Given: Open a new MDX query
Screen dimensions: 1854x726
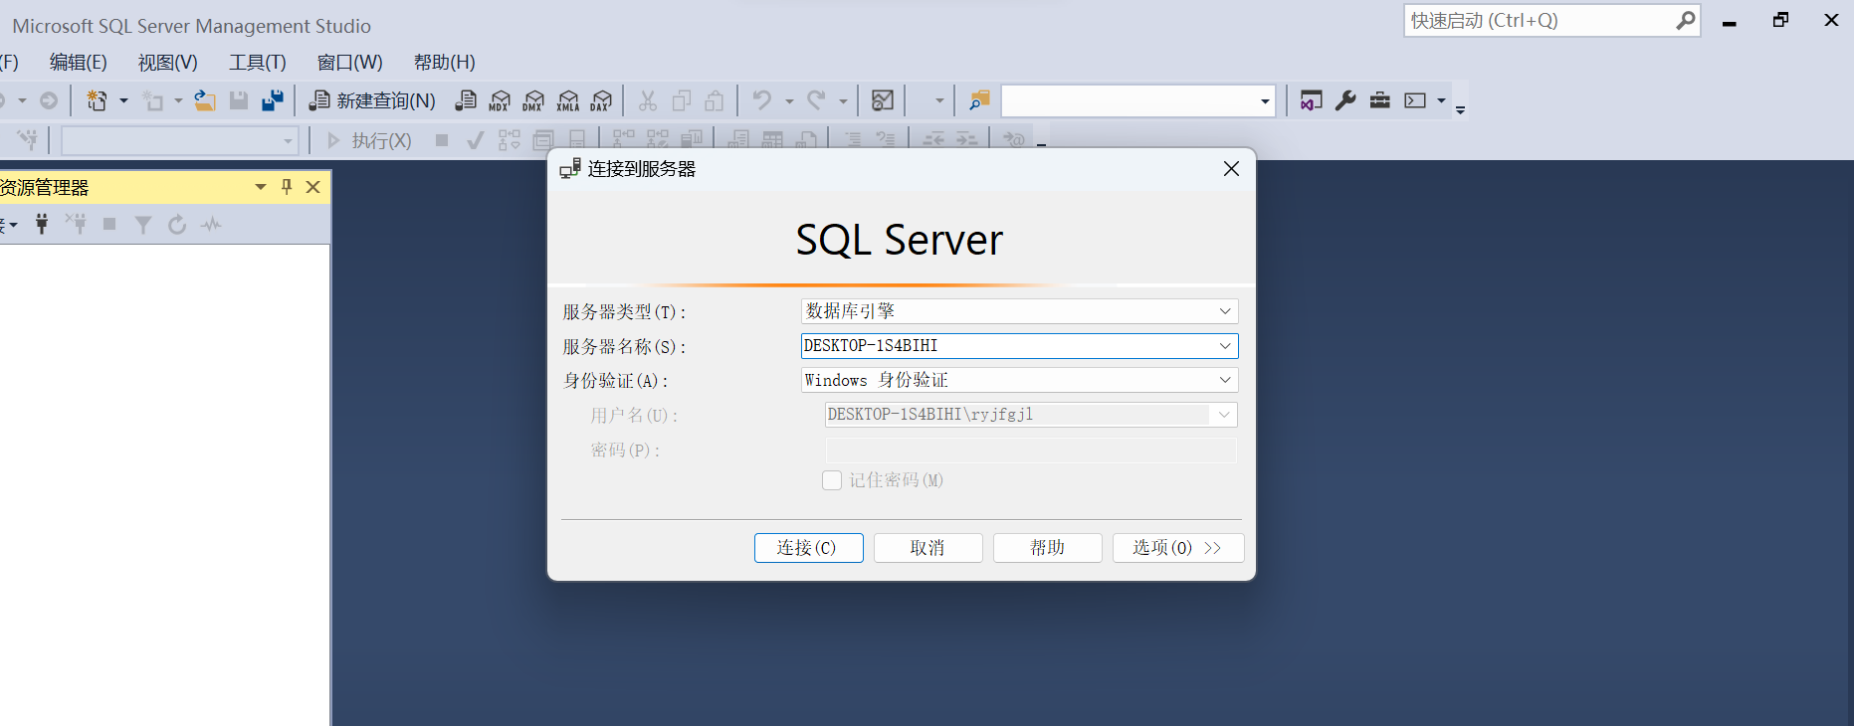Looking at the screenshot, I should tap(500, 100).
